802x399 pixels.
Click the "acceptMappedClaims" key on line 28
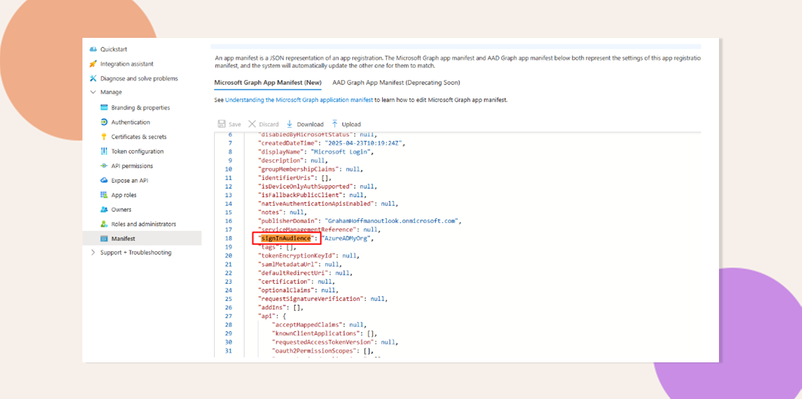tap(307, 324)
